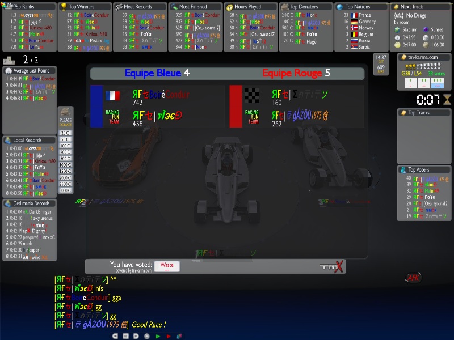Image resolution: width=454 pixels, height=340 pixels.
Task: Vote single plus on tm-karma
Action: [x=410, y=80]
